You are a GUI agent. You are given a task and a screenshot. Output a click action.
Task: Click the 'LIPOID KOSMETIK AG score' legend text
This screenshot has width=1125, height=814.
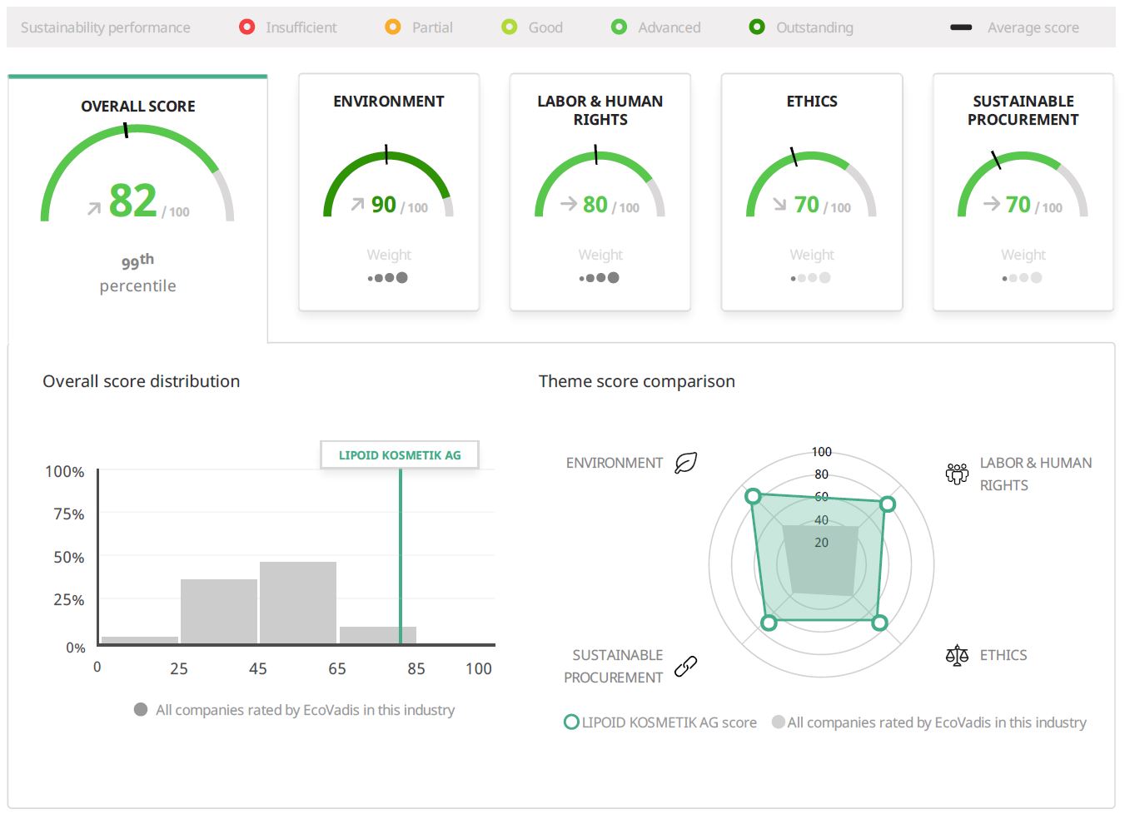pyautogui.click(x=670, y=722)
